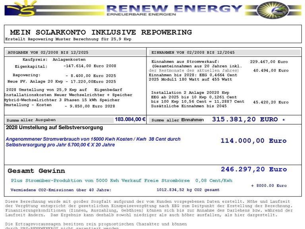
Task: Click 'Summe aller Ausgaben' label
Action: (x=31, y=120)
